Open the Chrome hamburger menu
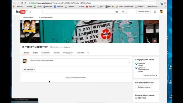The height and width of the screenshot is (103, 183). click(x=165, y=3)
